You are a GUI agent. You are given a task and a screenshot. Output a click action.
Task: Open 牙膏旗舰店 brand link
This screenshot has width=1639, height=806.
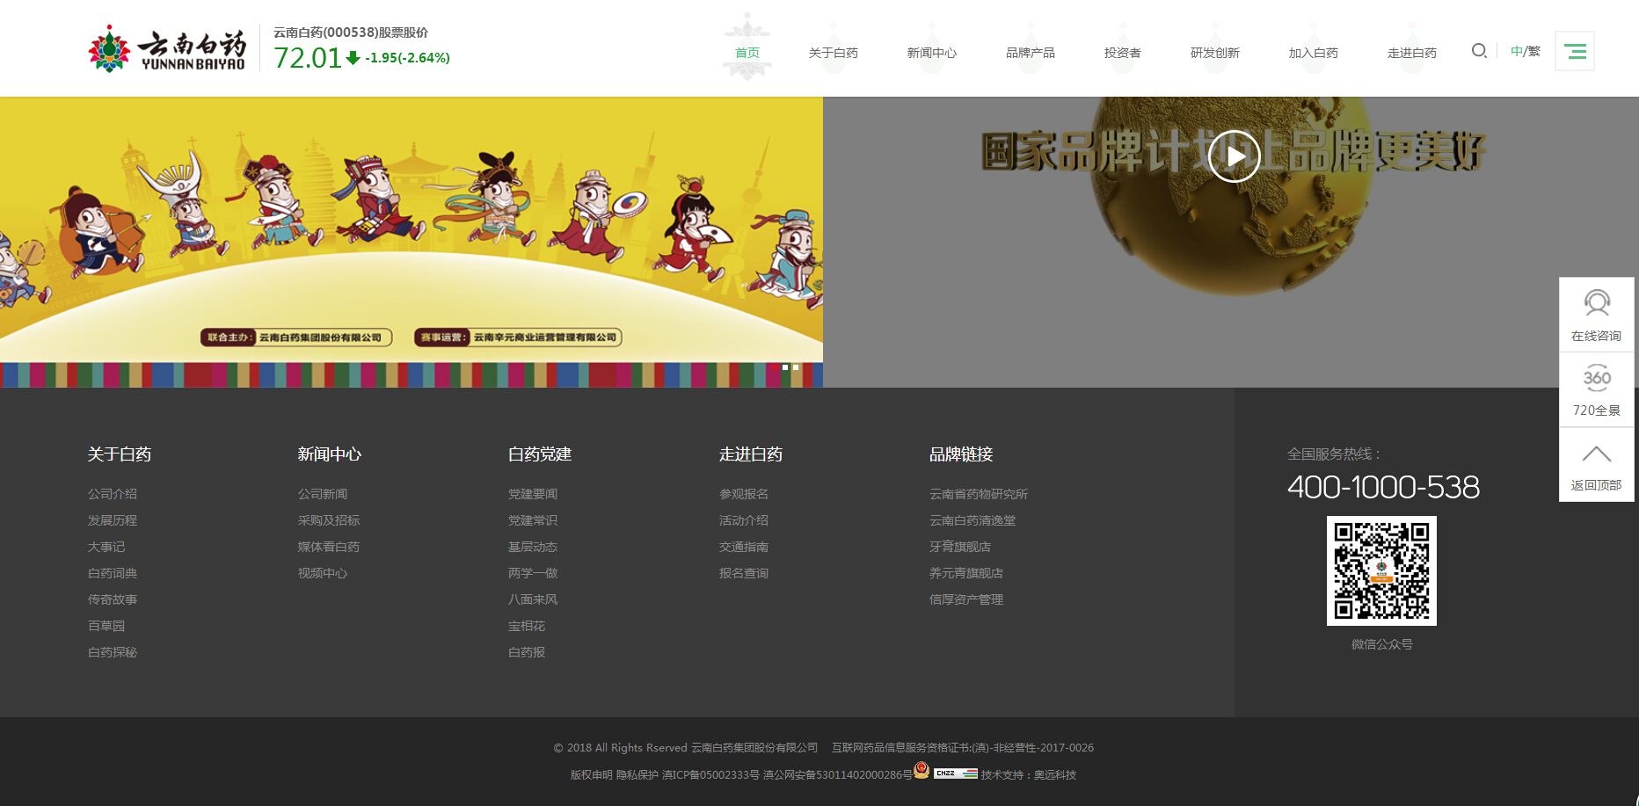(x=960, y=547)
